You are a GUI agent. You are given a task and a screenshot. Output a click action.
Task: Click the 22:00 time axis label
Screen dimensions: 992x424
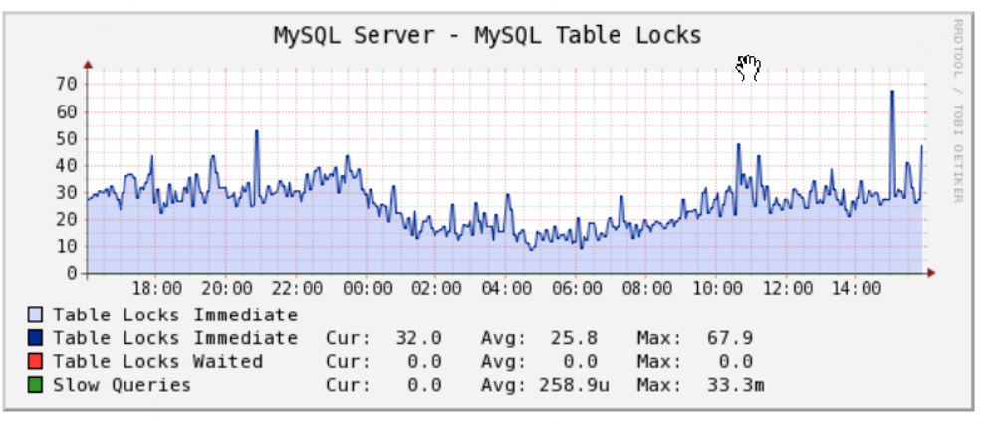pos(298,289)
